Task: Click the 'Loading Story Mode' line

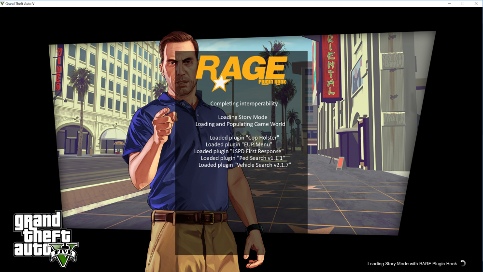Action: coord(243,117)
